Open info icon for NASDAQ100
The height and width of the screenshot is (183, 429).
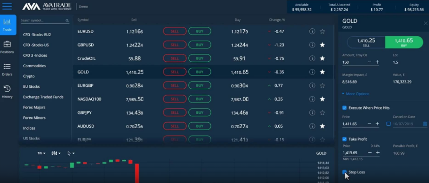(312, 99)
